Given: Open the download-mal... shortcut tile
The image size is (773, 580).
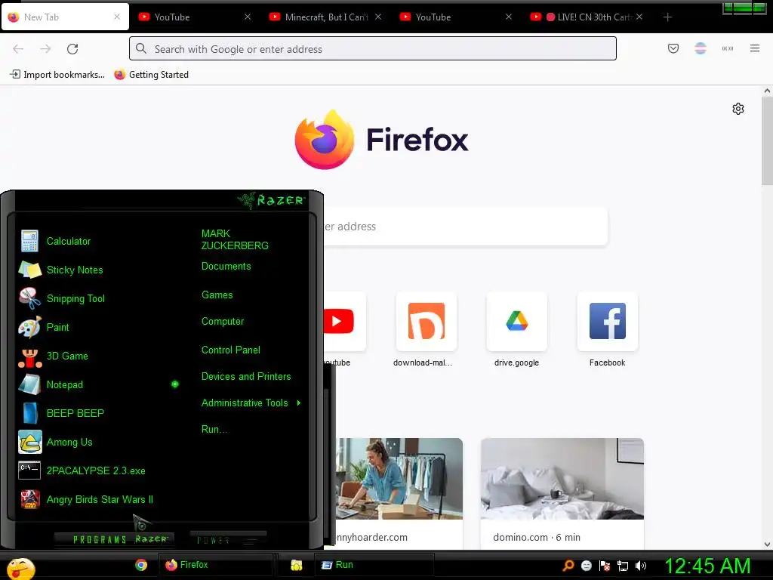Looking at the screenshot, I should point(426,329).
